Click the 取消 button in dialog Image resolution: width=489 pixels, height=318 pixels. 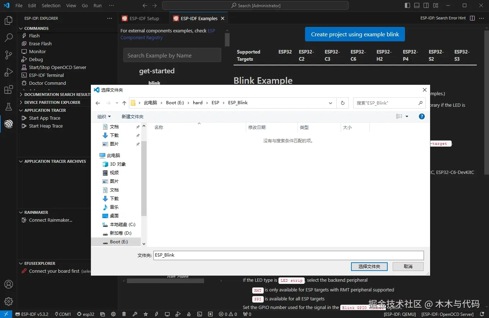click(x=408, y=267)
